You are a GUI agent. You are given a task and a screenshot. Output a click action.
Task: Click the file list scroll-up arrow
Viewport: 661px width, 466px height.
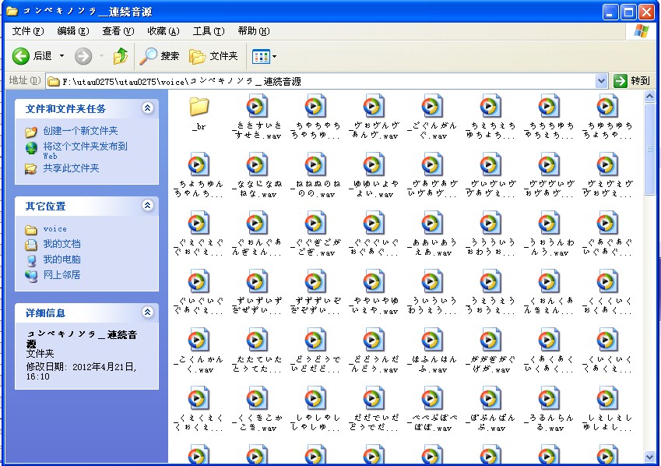[x=649, y=97]
